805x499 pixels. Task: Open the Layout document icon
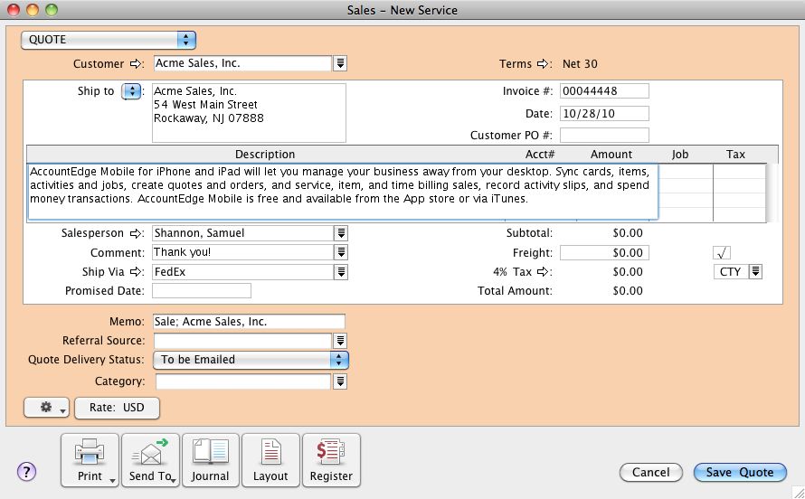pos(270,451)
